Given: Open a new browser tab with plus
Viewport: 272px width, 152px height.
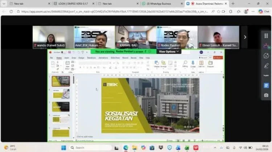Looking at the screenshot, I should [x=233, y=4].
